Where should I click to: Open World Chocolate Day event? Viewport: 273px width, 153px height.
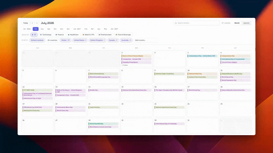point(103,74)
